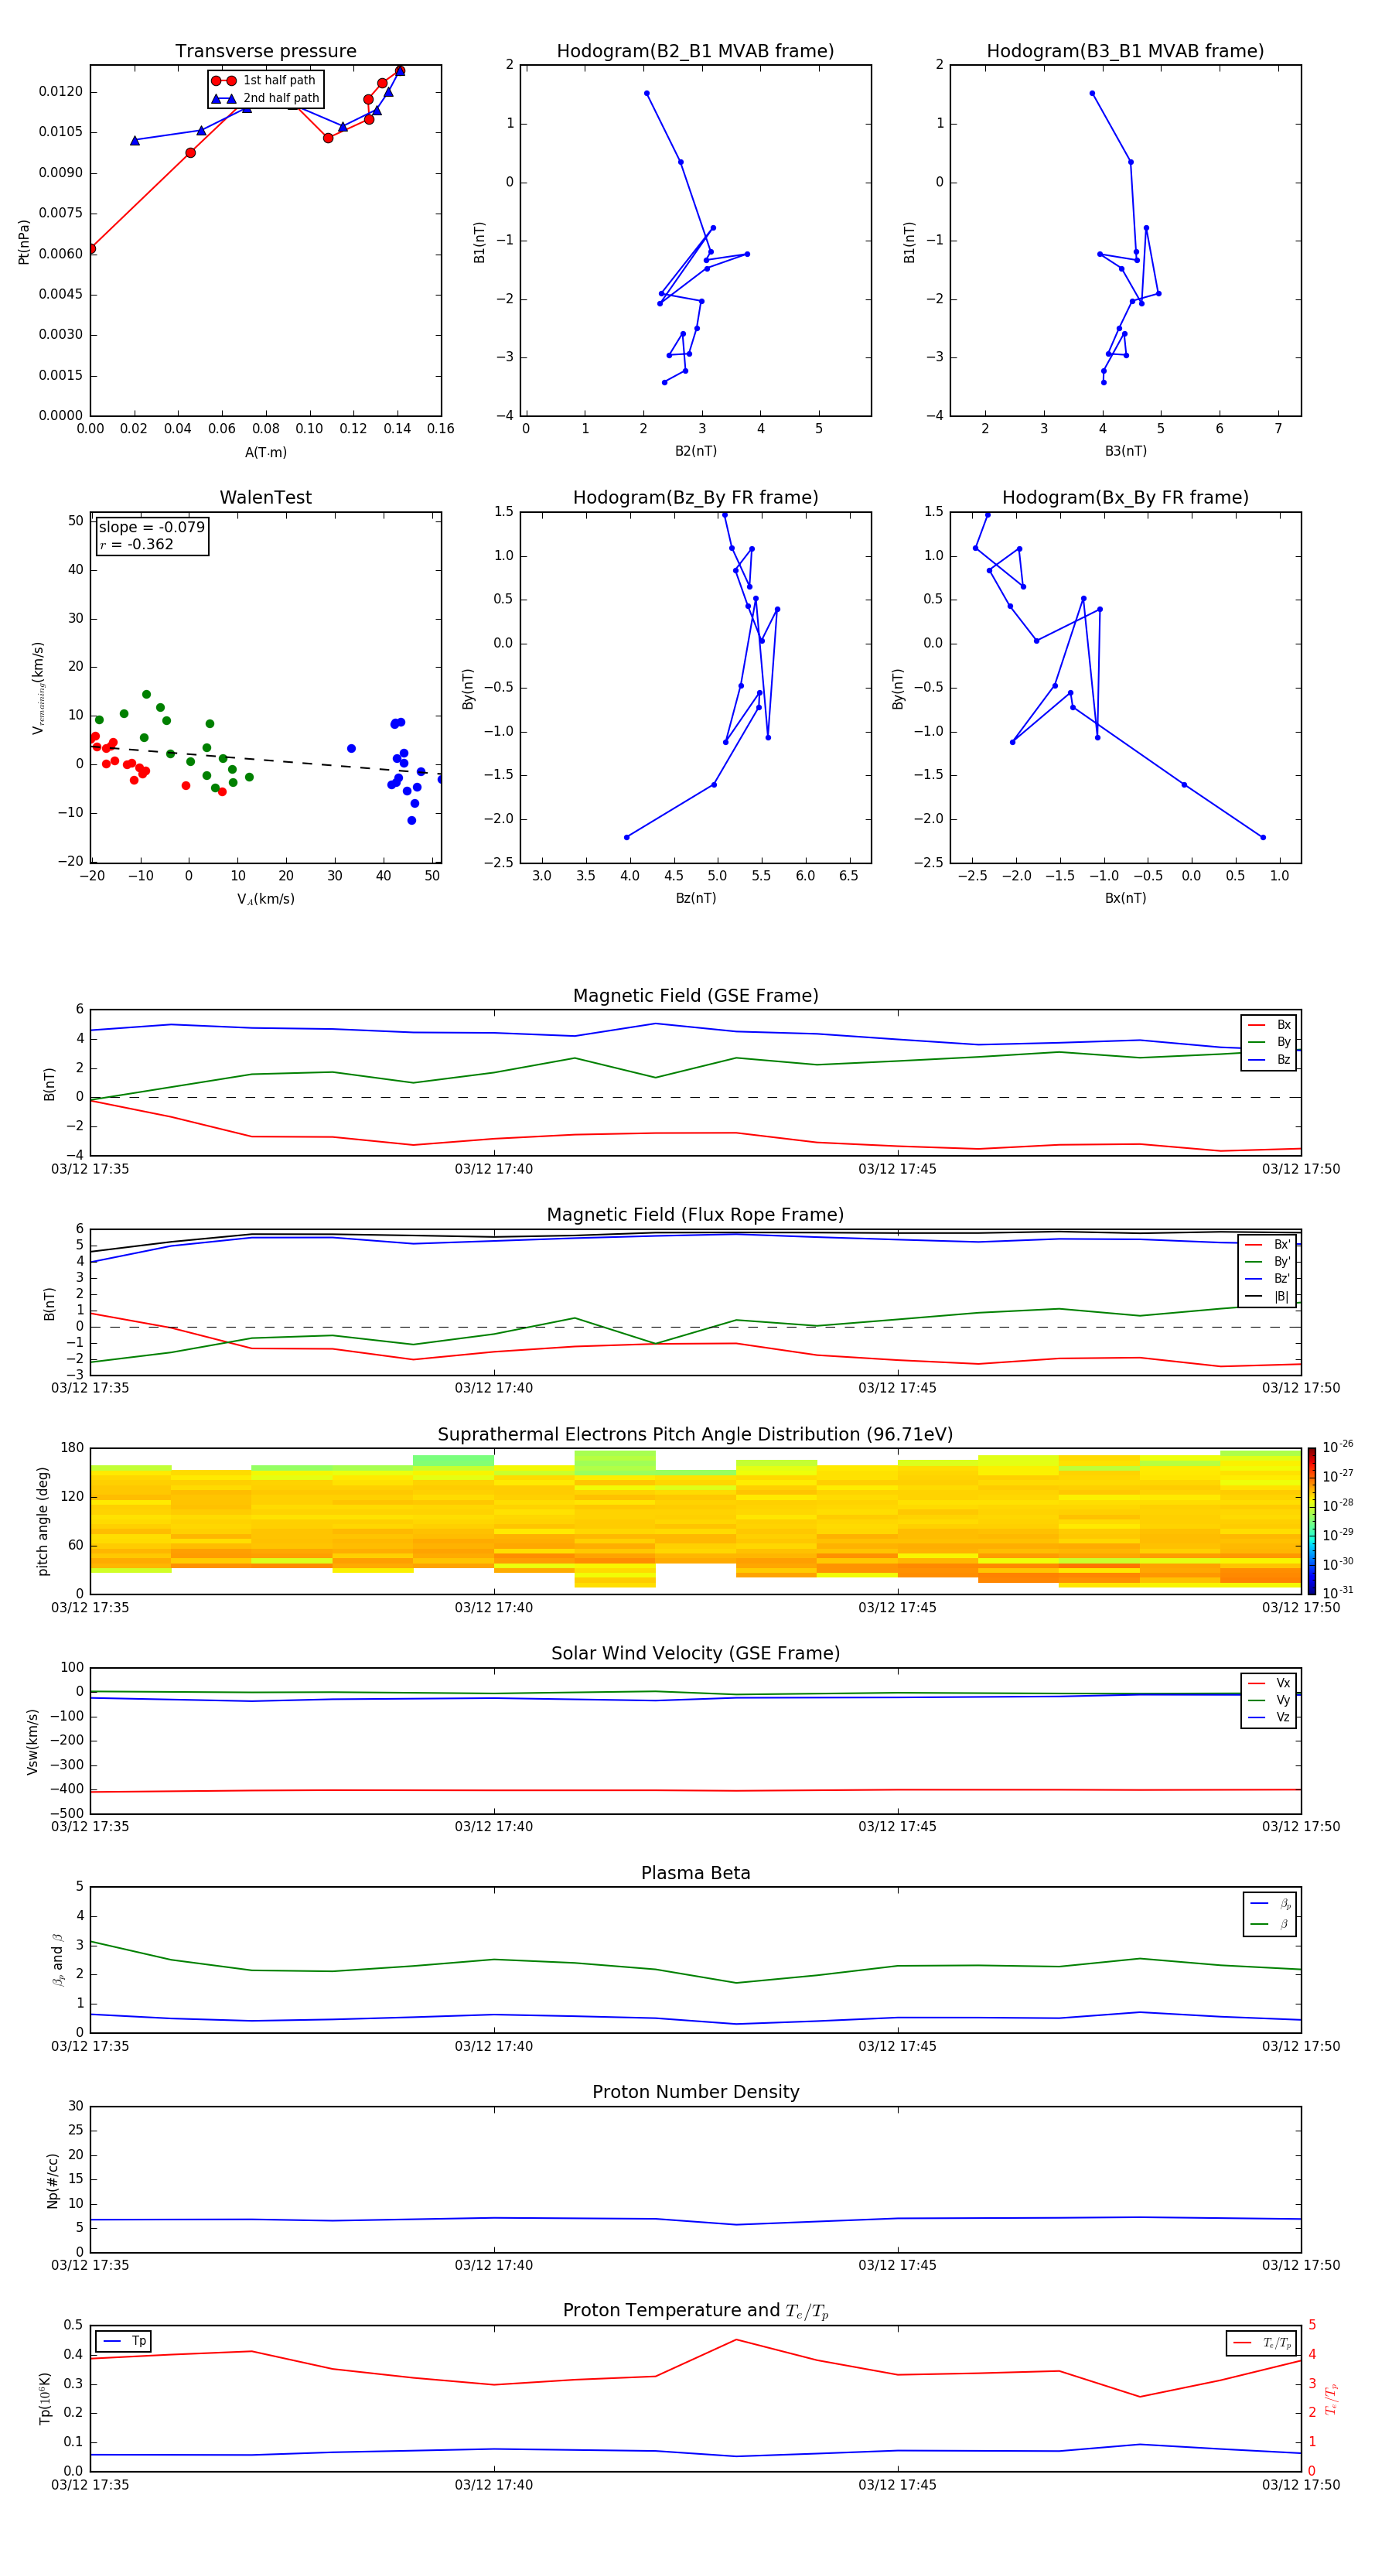The height and width of the screenshot is (2553, 1392).
Task: Click the 'pitch angle (deg)' axis label
Action: point(43,1521)
